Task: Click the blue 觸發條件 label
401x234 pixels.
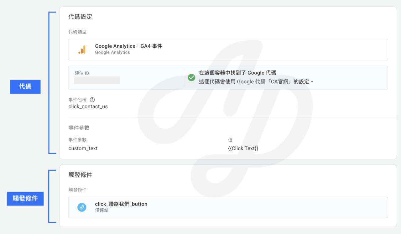Action: (25, 199)
